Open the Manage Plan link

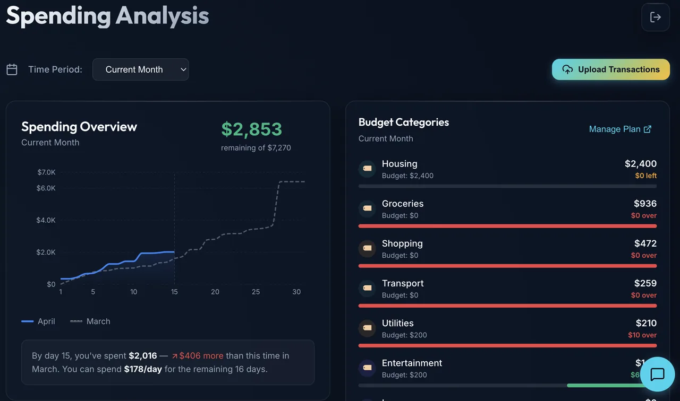click(x=620, y=129)
